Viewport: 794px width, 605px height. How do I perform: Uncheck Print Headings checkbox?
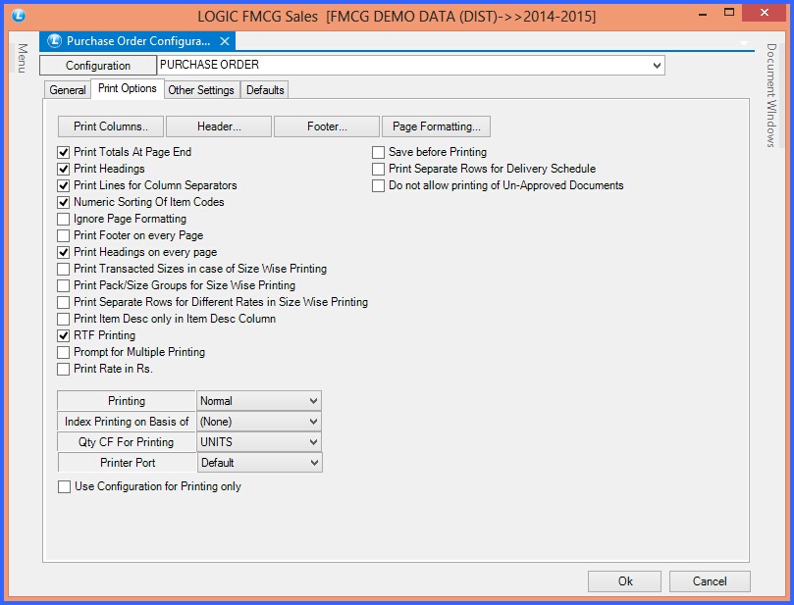point(63,169)
